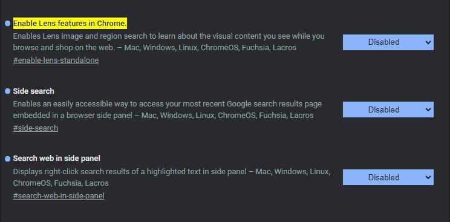The height and width of the screenshot is (222, 450).
Task: Follow the #enable-lens-standalone link
Action: coord(56,60)
